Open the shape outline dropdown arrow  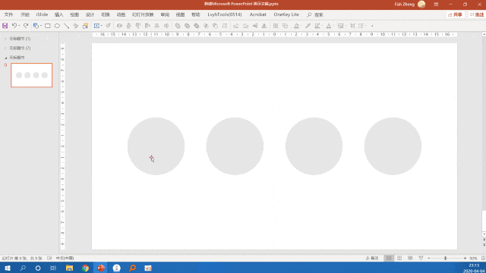pos(322,26)
